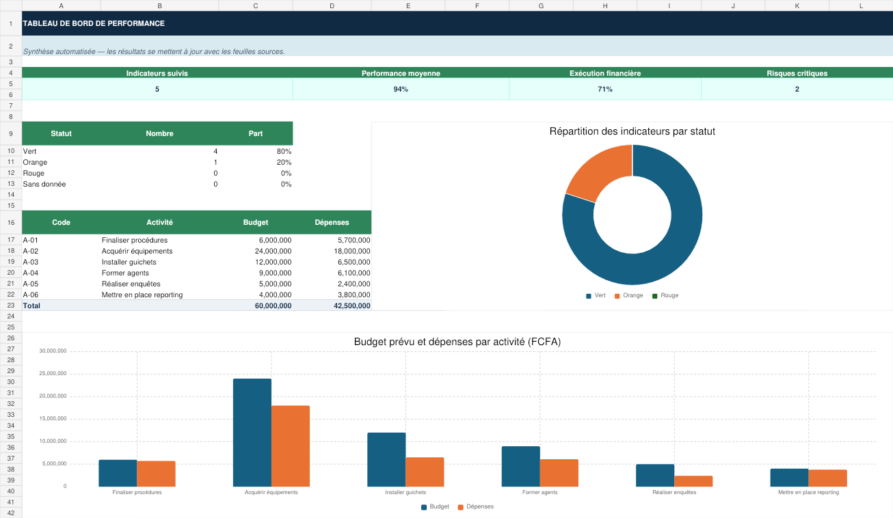The image size is (893, 518).
Task: Click the Dépenses legend swatch in bar chart
Action: [x=461, y=507]
